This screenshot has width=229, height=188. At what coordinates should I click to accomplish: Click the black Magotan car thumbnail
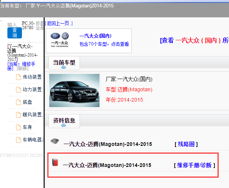(74, 90)
